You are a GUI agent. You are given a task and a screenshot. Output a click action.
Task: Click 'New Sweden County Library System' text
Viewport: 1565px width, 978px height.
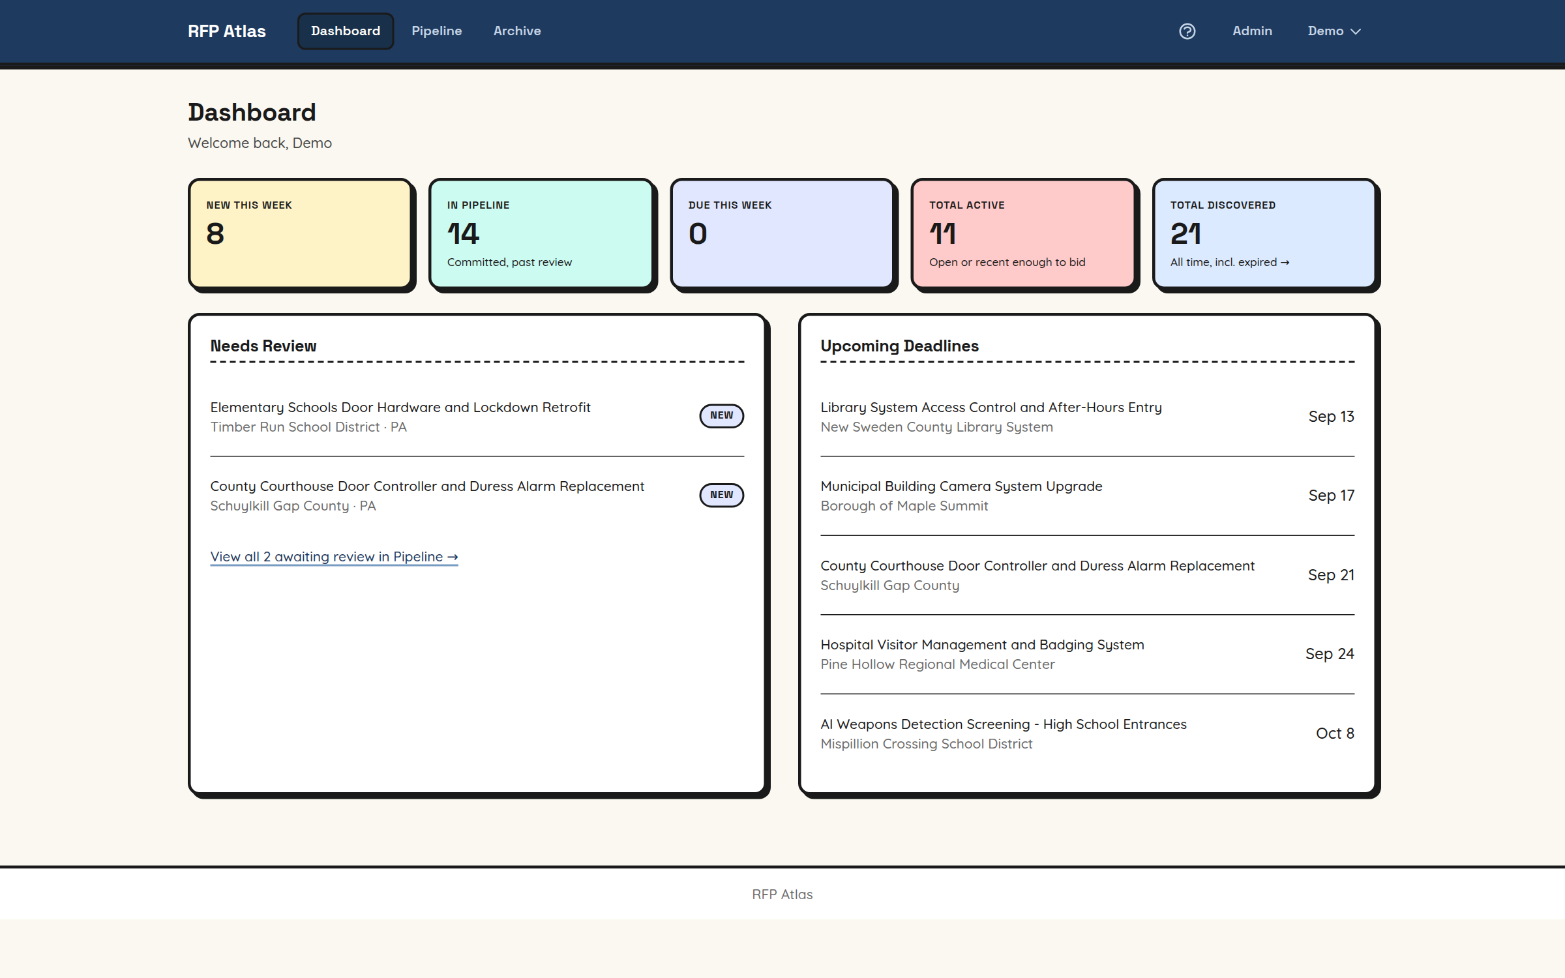coord(936,427)
